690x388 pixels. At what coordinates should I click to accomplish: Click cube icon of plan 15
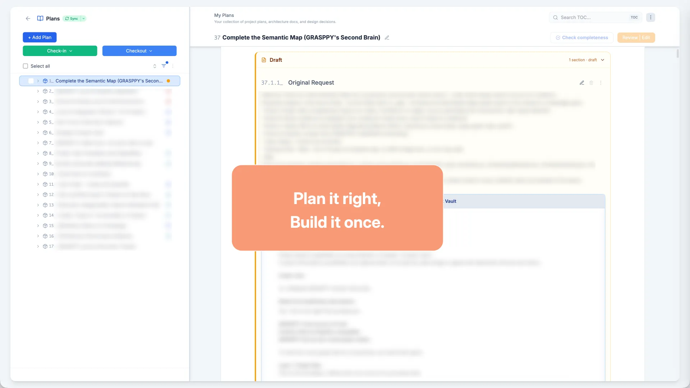coord(45,226)
